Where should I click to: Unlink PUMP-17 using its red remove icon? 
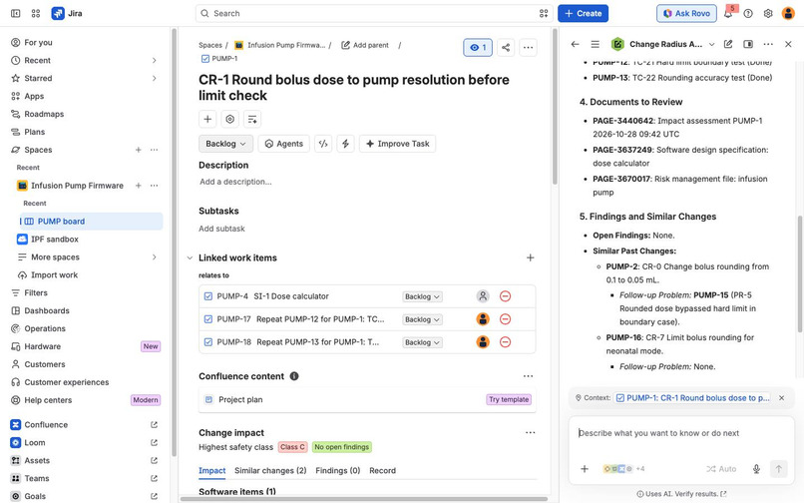click(x=505, y=319)
